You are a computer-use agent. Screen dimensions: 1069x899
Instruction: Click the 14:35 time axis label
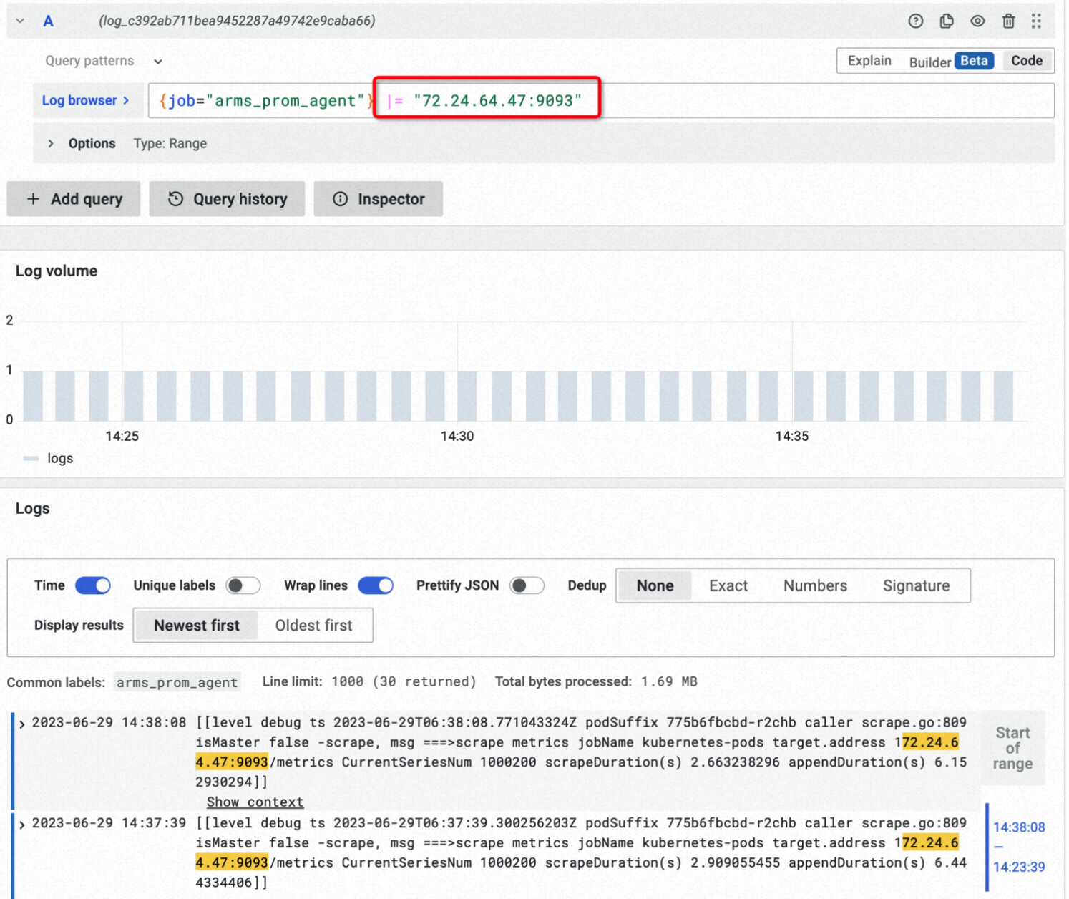(792, 436)
